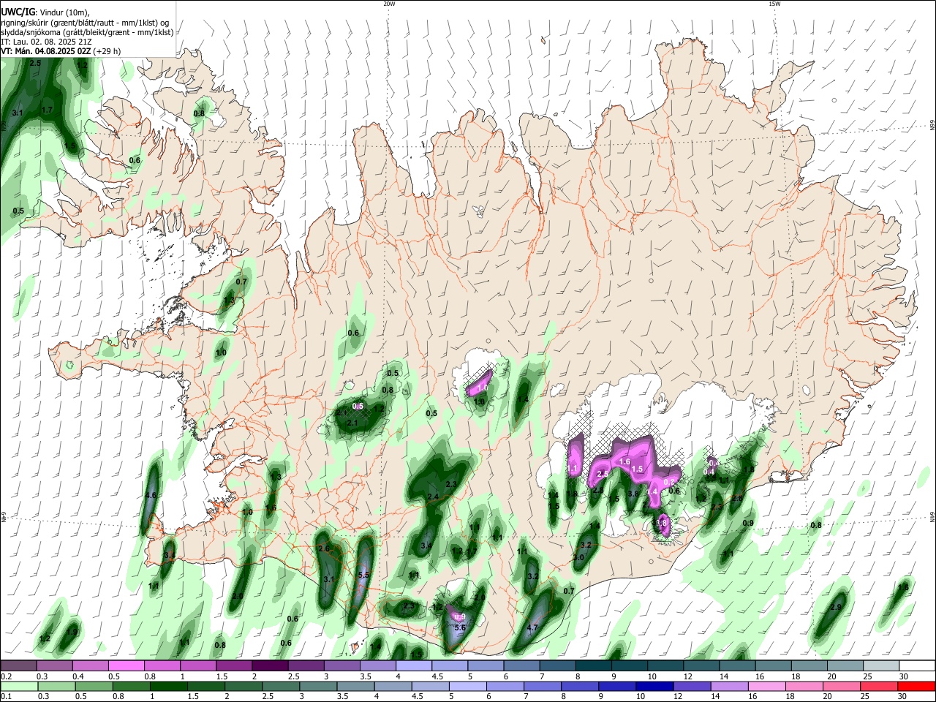936x702 pixels.
Task: Pick the crimson 25–30 rain legend swatch
Action: 880,686
